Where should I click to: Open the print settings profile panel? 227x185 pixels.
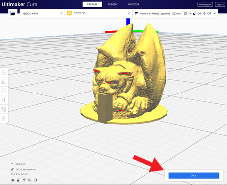pos(175,13)
